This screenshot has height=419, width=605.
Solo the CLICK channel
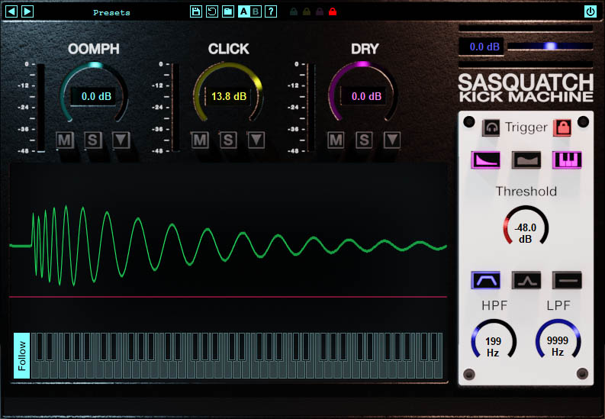(x=228, y=140)
